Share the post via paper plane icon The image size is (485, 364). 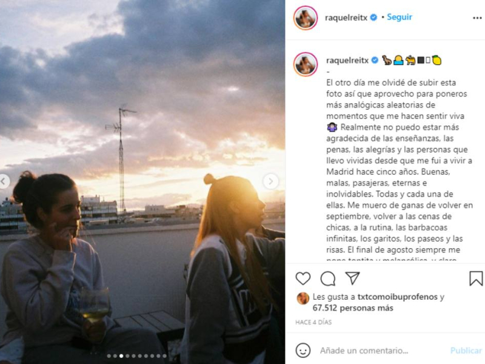click(x=353, y=278)
